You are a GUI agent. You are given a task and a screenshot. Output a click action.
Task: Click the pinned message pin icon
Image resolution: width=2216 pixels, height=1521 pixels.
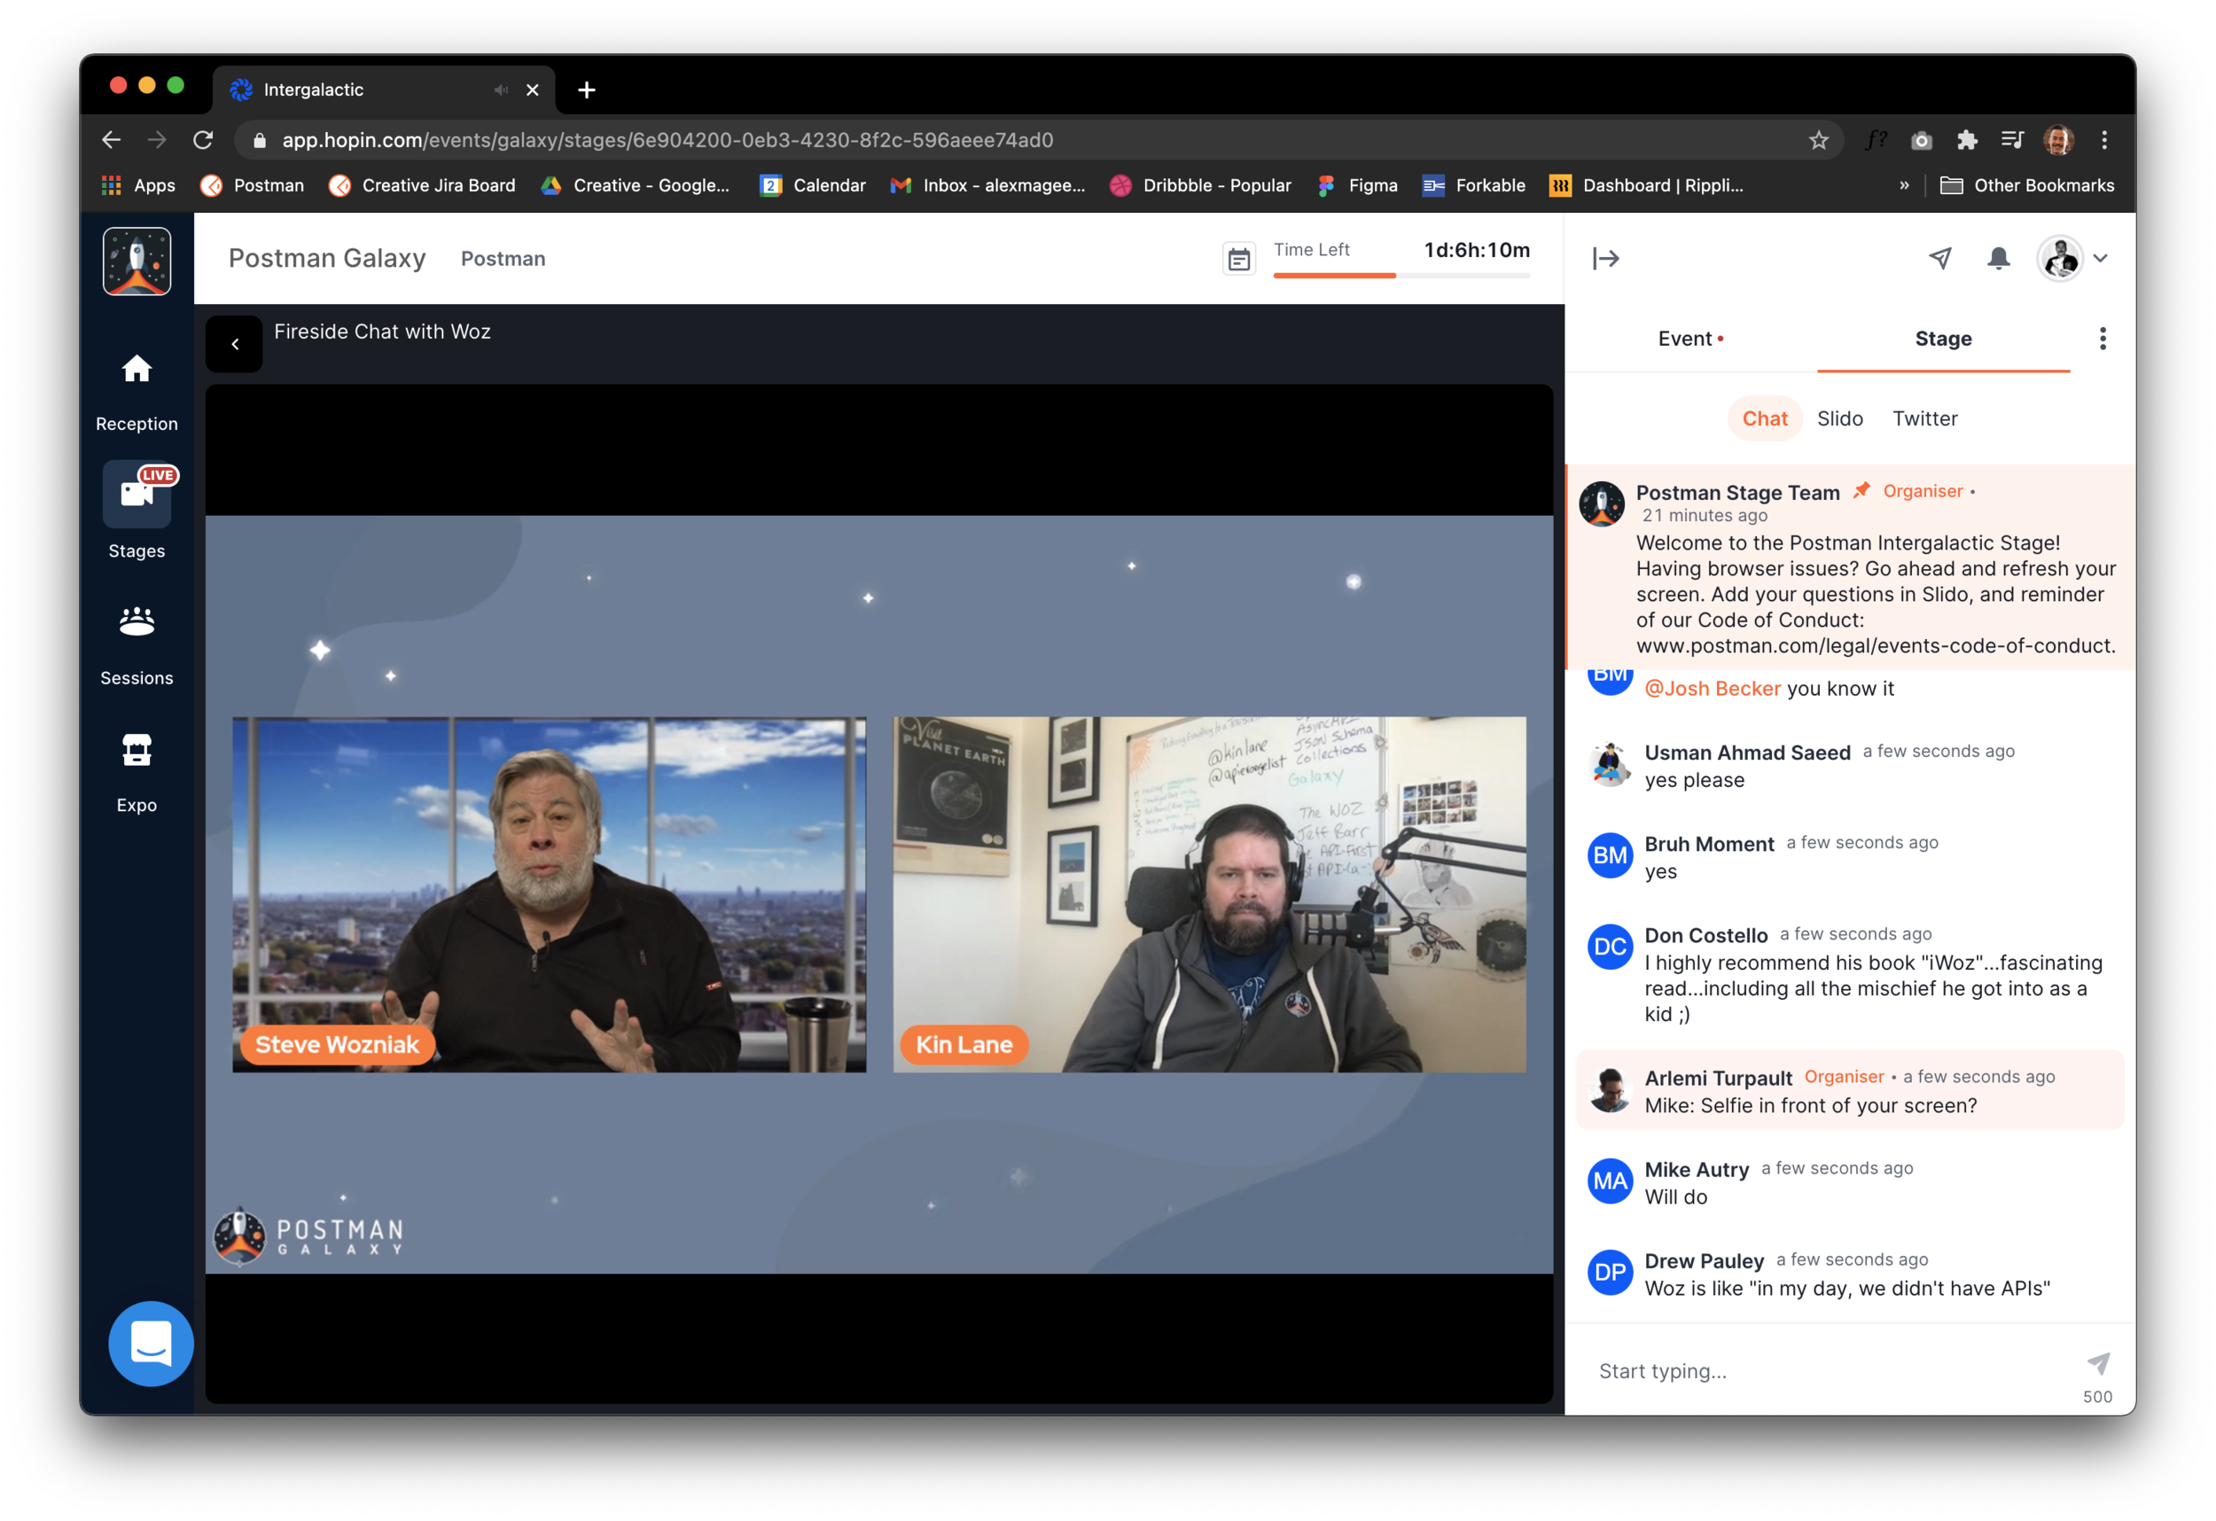click(1861, 490)
